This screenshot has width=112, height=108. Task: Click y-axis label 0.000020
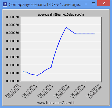[13, 65]
